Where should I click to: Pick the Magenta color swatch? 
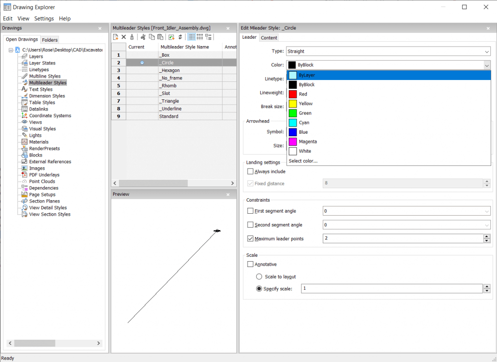pos(294,142)
